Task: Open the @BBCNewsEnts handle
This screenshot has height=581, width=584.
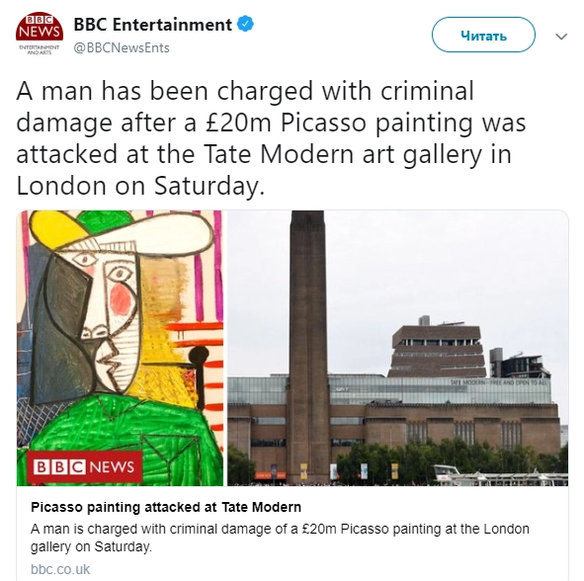Action: [122, 48]
